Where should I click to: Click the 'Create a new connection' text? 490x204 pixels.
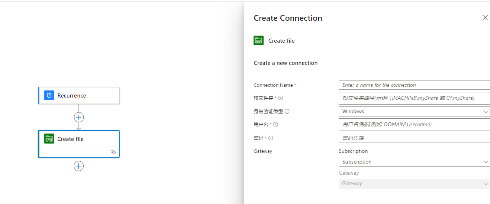point(286,63)
